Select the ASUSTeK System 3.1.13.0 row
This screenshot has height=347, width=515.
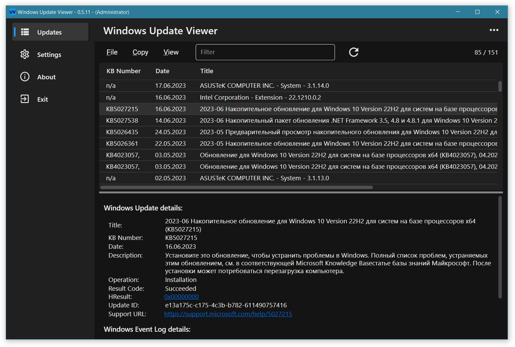pyautogui.click(x=299, y=178)
